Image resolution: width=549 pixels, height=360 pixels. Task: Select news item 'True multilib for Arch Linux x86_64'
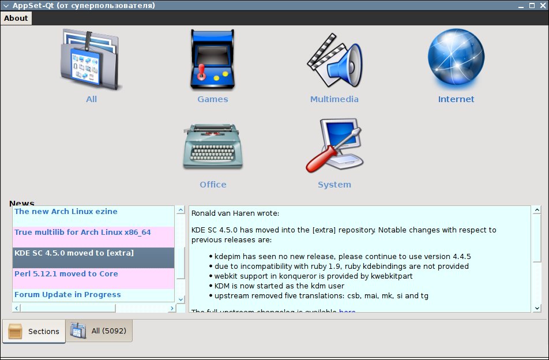93,237
